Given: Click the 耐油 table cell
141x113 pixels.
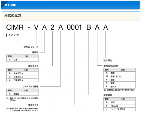Looking at the screenshot, I should 123,80.
